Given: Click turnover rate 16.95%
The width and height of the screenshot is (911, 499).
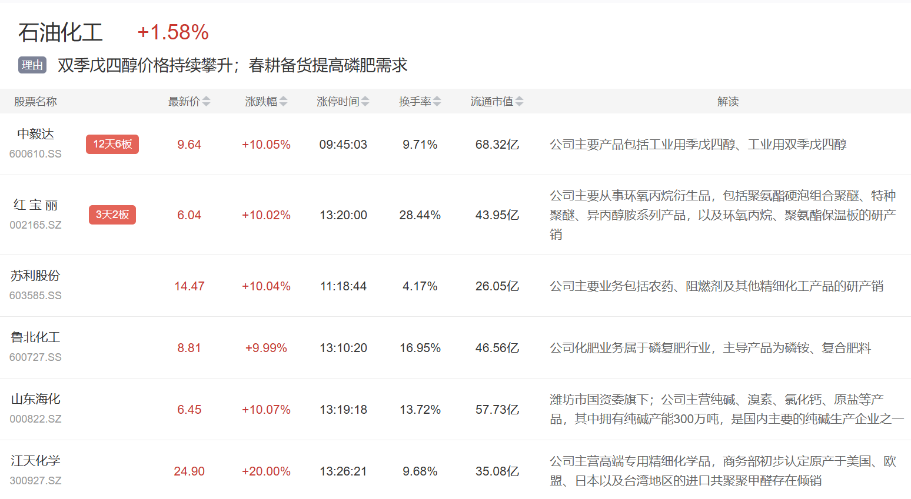Looking at the screenshot, I should (x=420, y=348).
